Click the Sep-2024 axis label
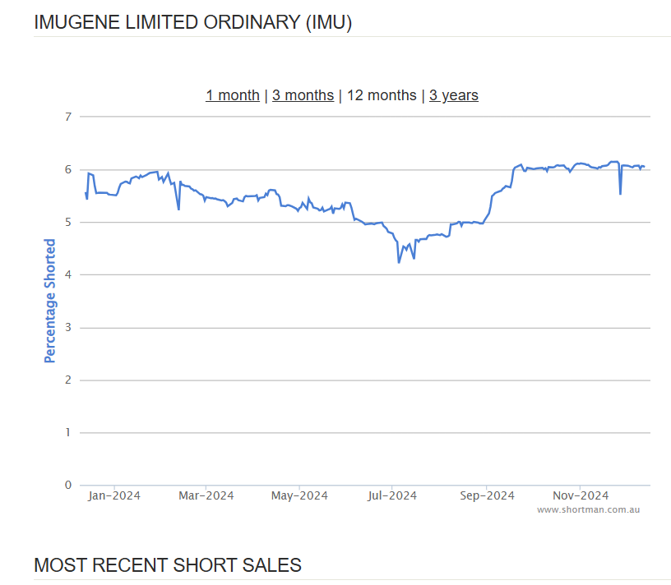671x585 pixels. pyautogui.click(x=487, y=495)
